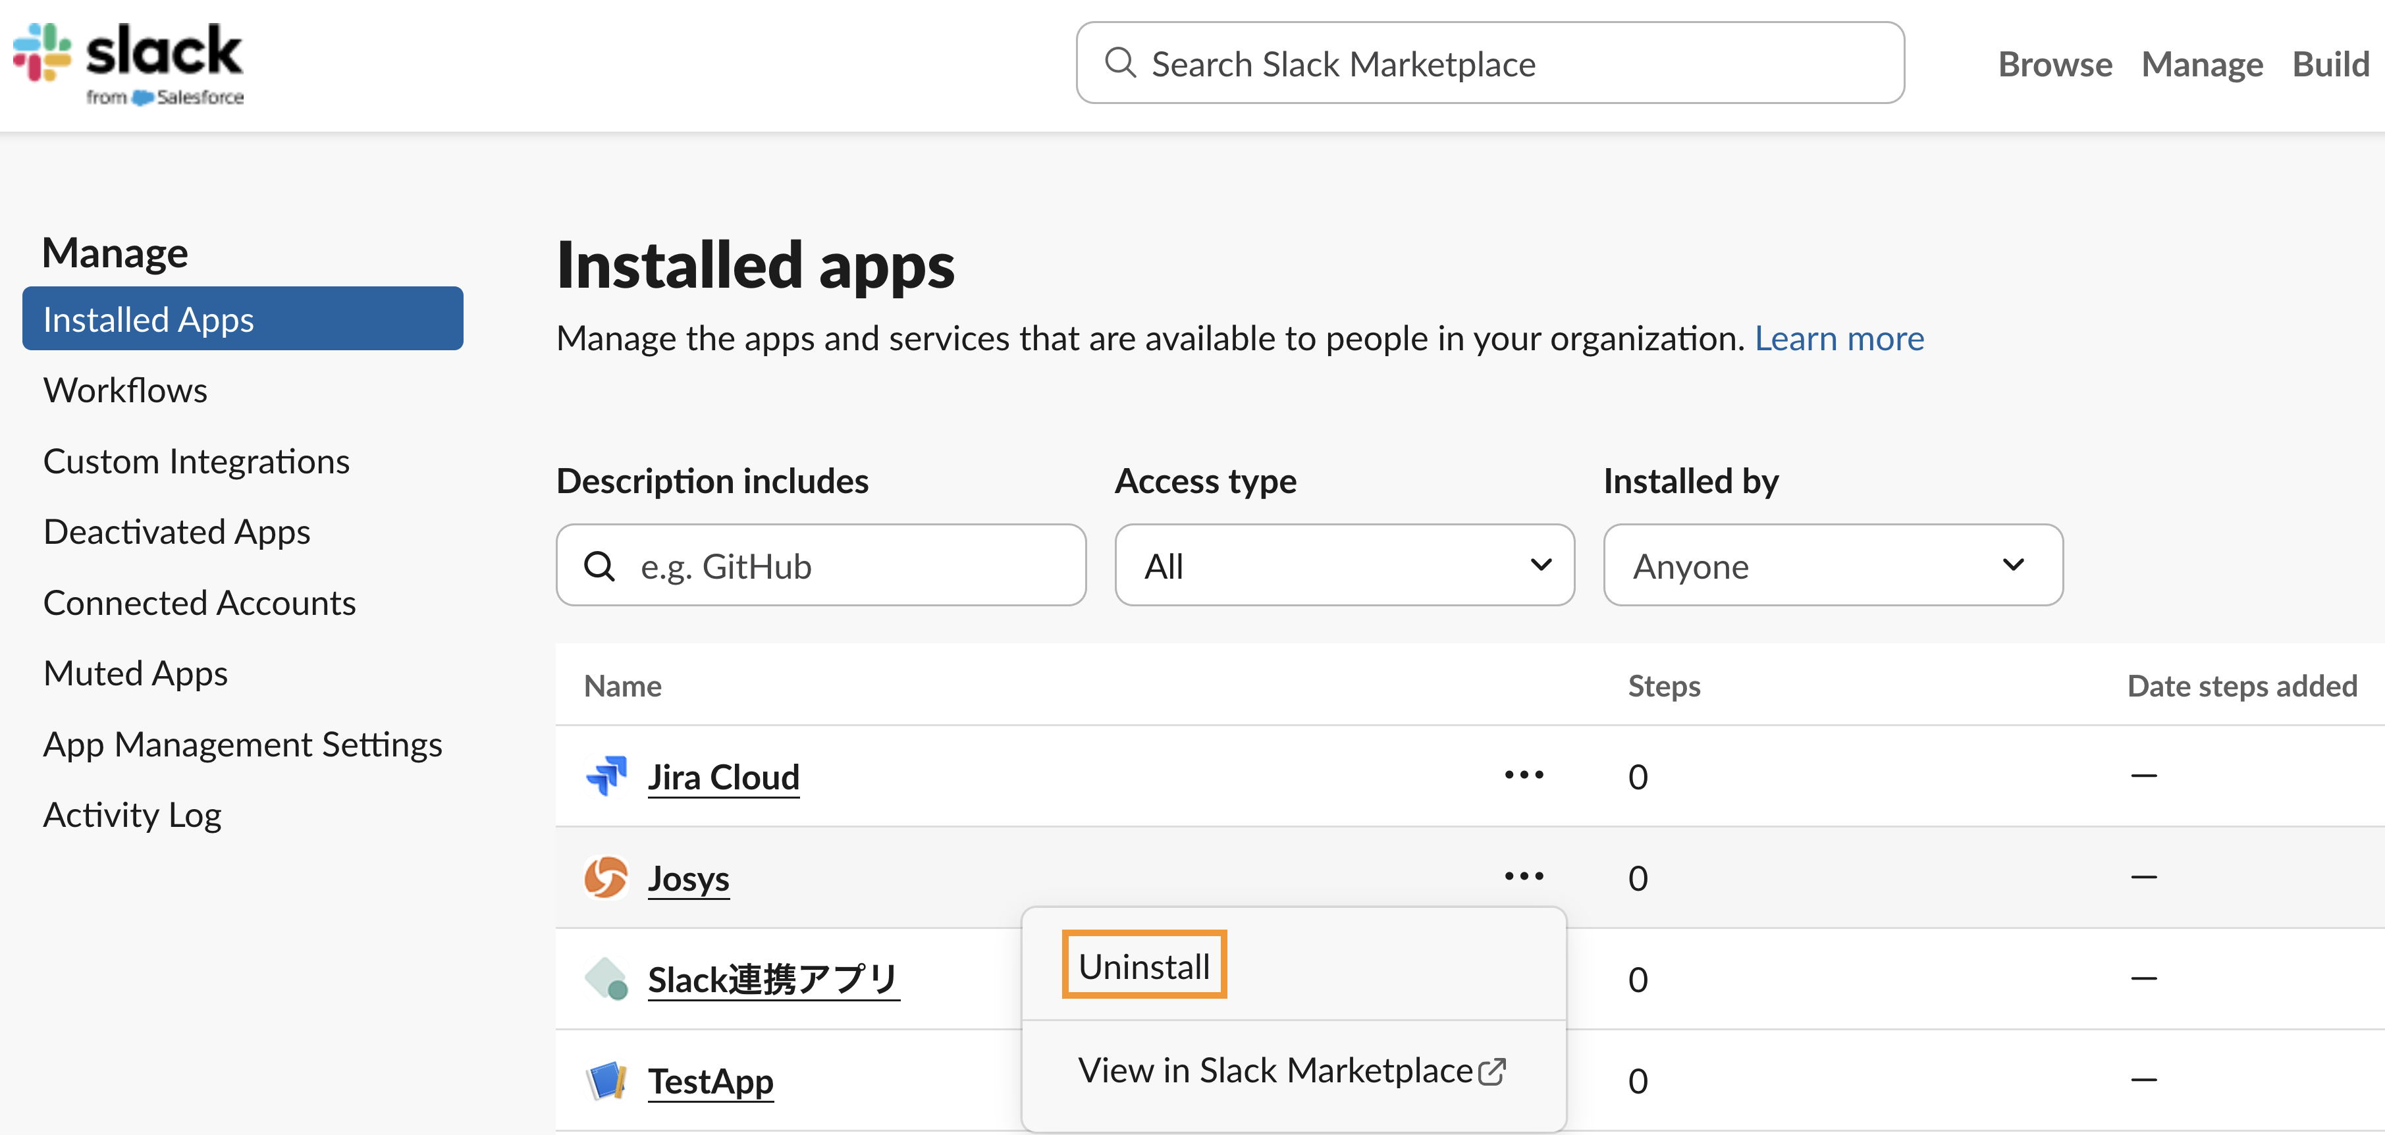
Task: Expand the Access type dropdown
Action: pyautogui.click(x=1343, y=566)
